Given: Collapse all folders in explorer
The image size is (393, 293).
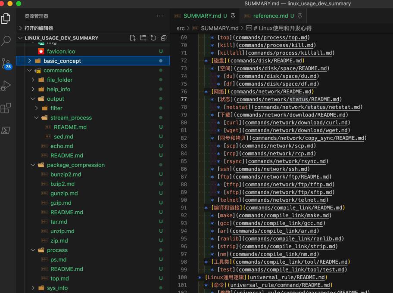Looking at the screenshot, I should pos(164,38).
